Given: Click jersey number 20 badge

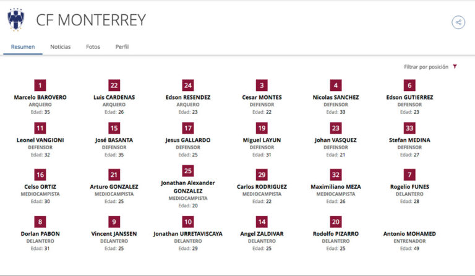Looking at the screenshot, I should coord(336,222).
